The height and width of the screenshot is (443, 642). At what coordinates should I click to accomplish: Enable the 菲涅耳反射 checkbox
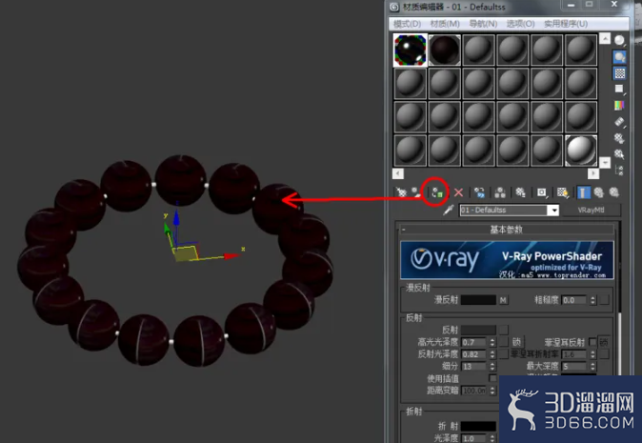click(592, 341)
